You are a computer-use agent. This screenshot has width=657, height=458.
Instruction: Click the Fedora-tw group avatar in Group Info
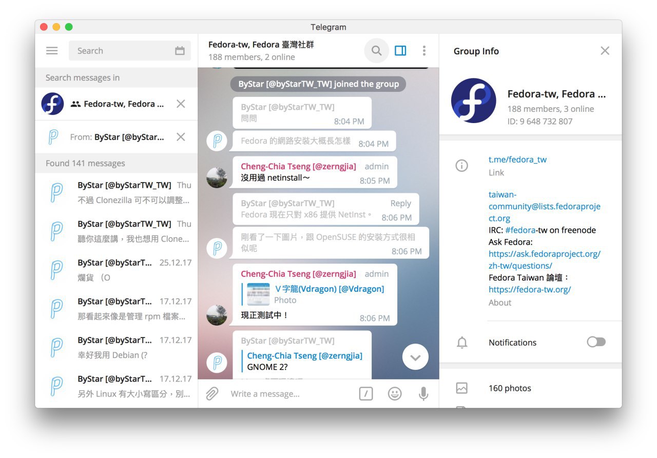[473, 101]
